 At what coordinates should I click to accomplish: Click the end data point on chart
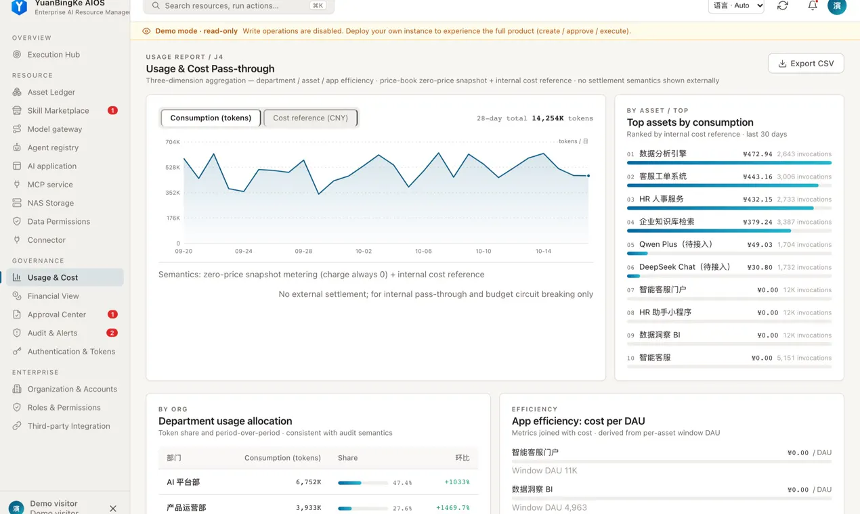pos(588,176)
